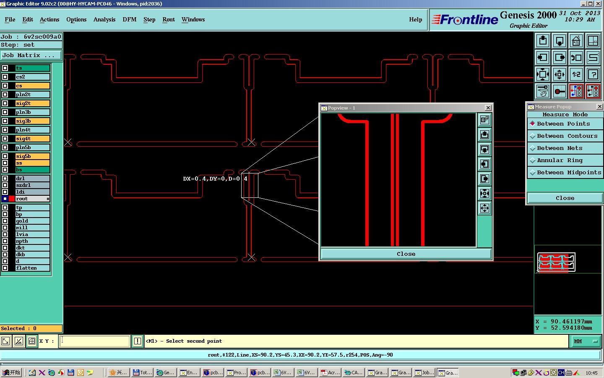Image resolution: width=604 pixels, height=378 pixels.
Task: Click the Windows Start button in taskbar
Action: point(11,373)
